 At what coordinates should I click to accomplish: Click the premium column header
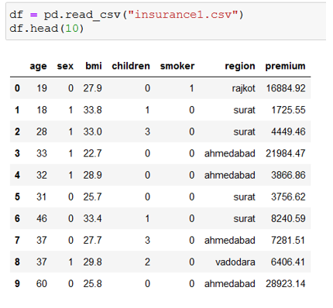286,67
